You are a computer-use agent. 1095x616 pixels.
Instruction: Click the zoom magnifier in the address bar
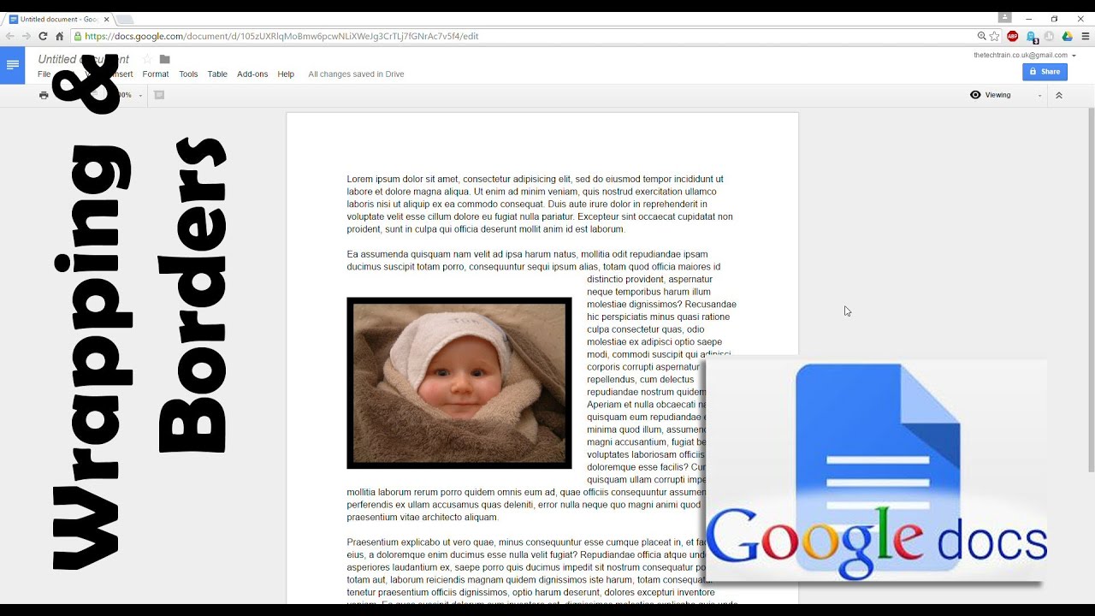tap(982, 36)
